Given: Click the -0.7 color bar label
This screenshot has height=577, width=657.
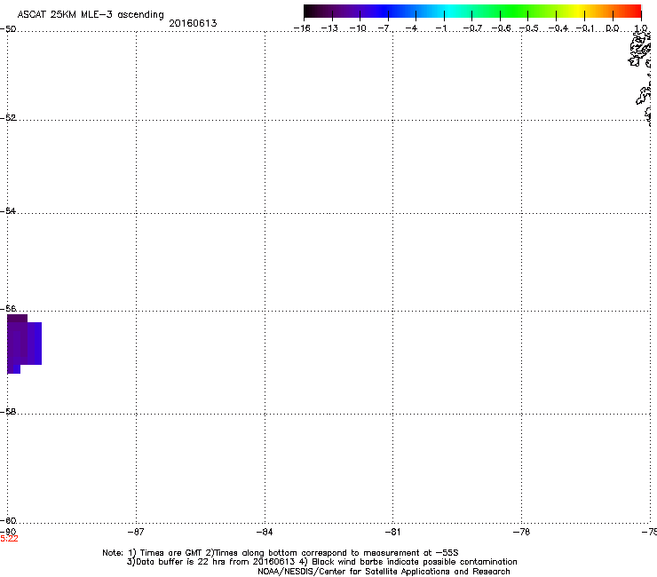Looking at the screenshot, I should 472,28.
